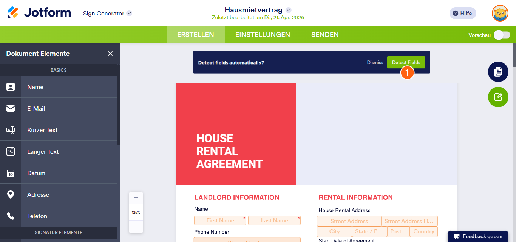Close the Dokument Elemente panel
516x242 pixels.
[110, 54]
